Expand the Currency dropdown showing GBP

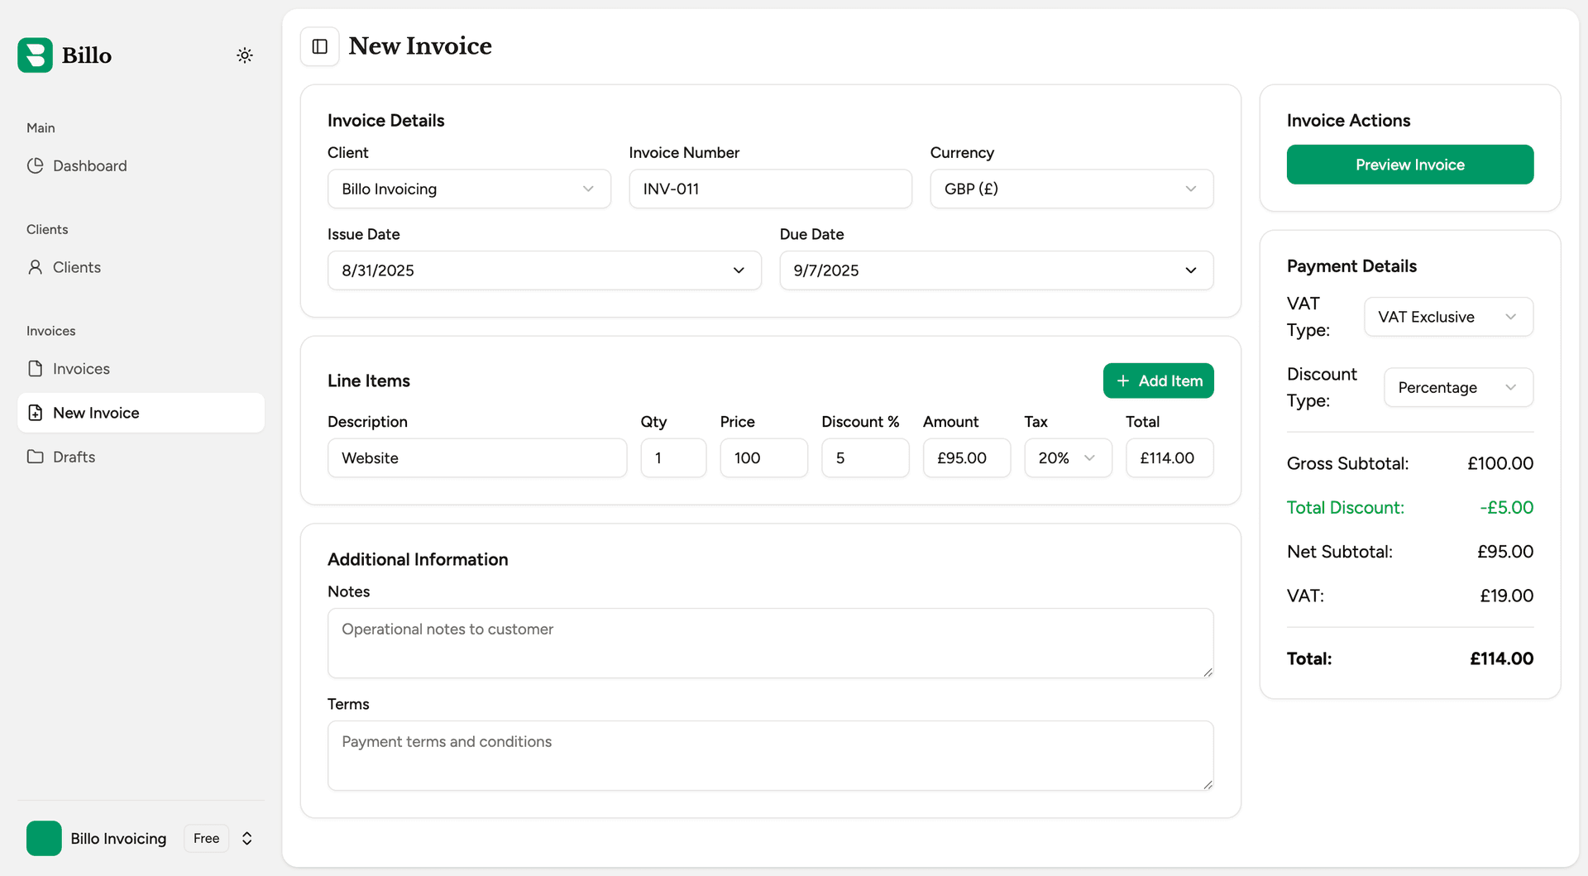[x=1070, y=189]
